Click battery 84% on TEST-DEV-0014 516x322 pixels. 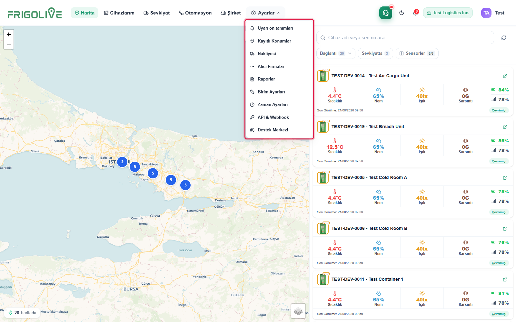500,90
